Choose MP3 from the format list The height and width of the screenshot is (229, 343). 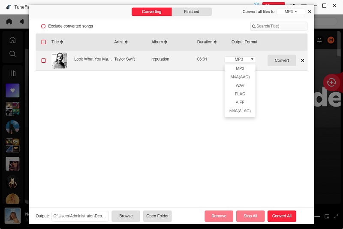tap(240, 68)
